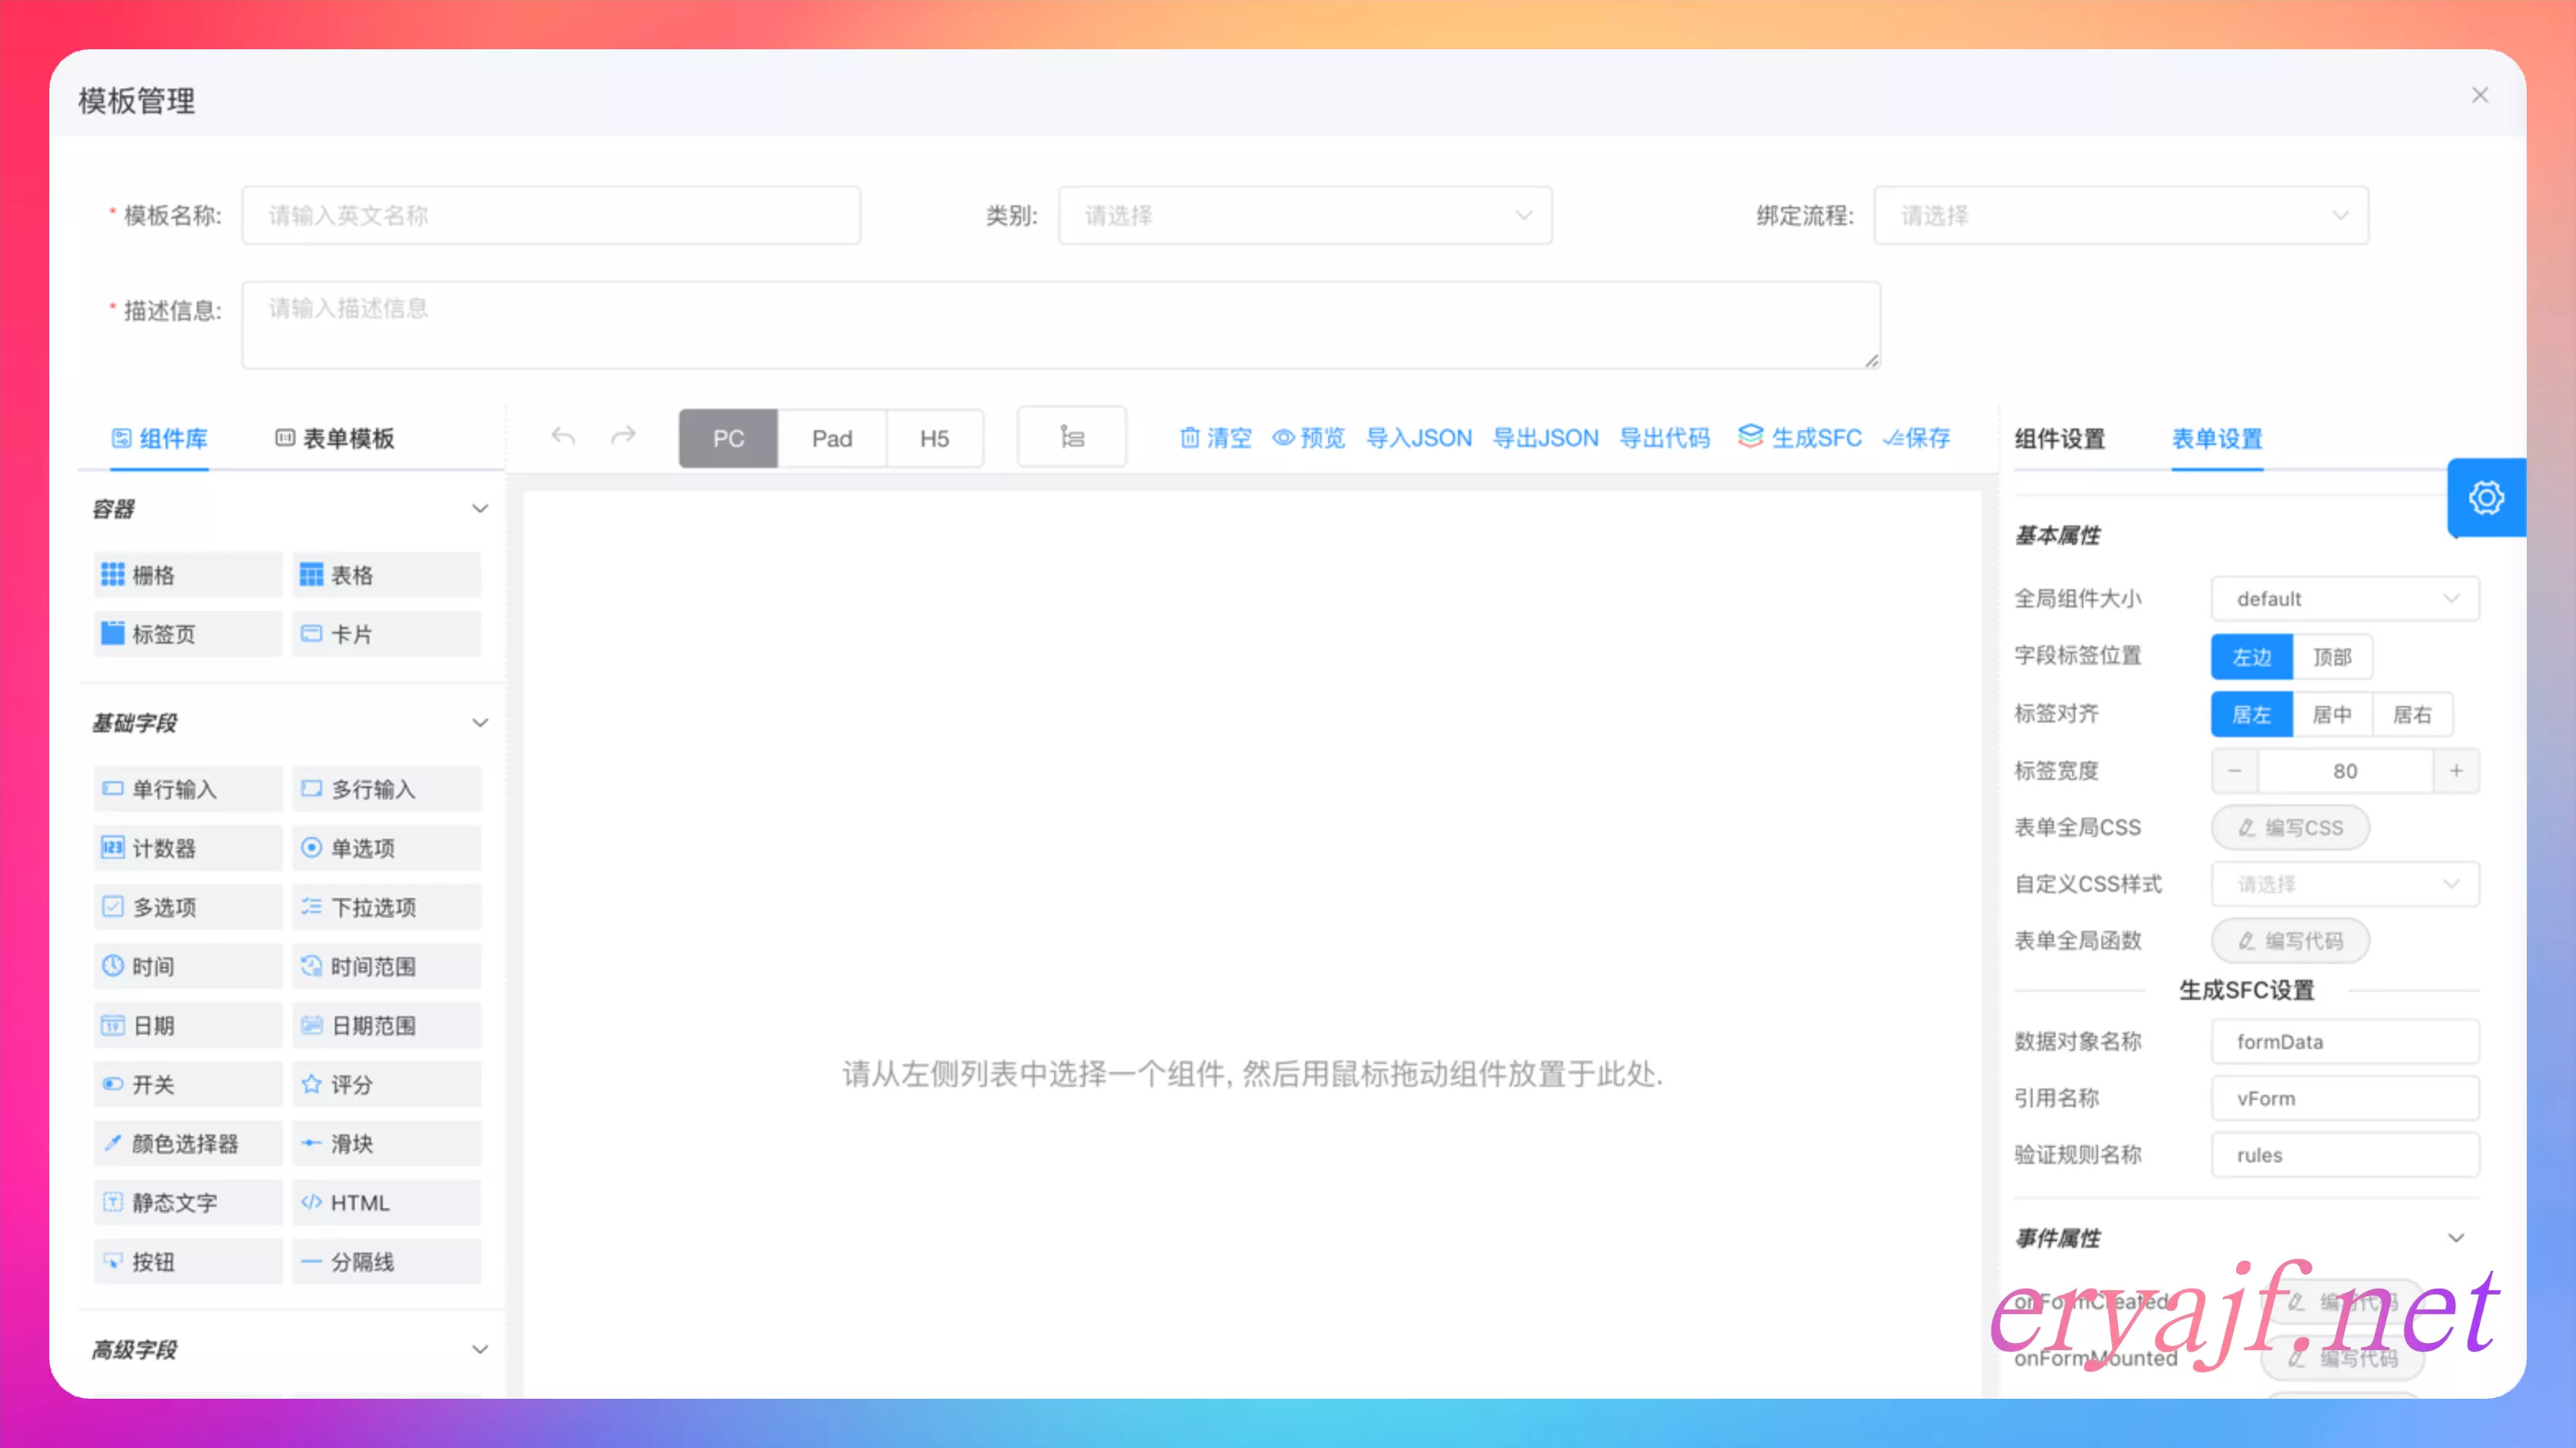2576x1448 pixels.
Task: Collapse the 基础字段 basic fields section
Action: tap(480, 723)
